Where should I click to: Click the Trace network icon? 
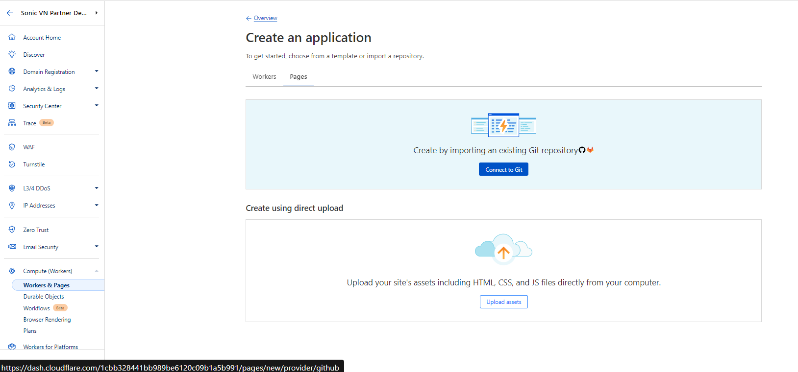[x=12, y=123]
